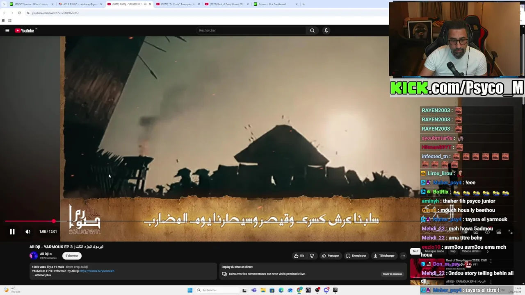Open the Ali Dji channel name link
The height and width of the screenshot is (295, 525).
tap(44, 254)
